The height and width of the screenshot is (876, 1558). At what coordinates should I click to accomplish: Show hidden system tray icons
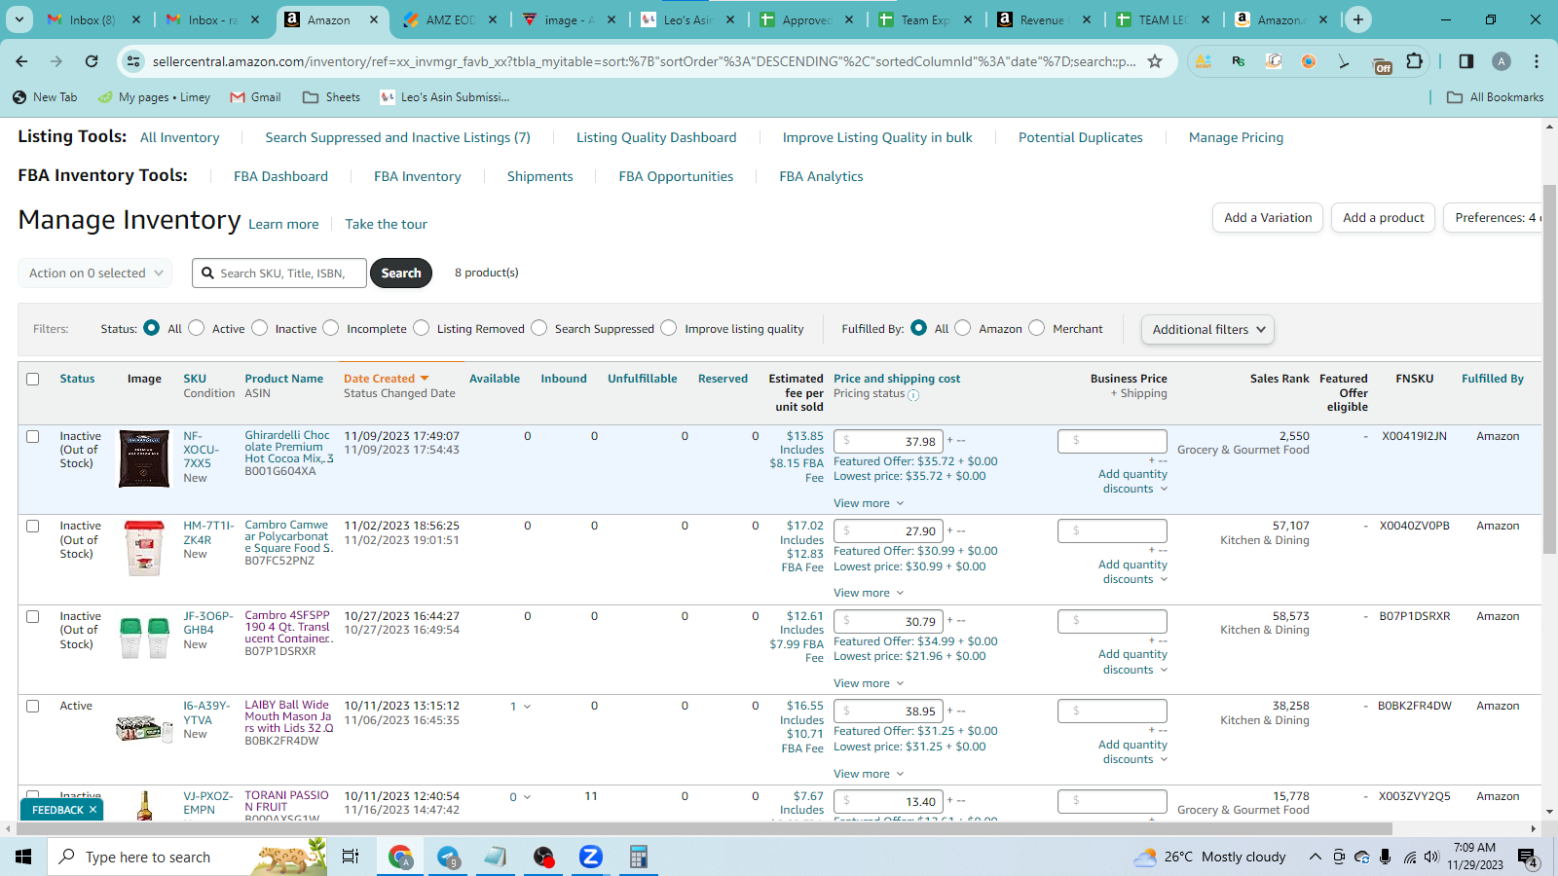[1315, 857]
